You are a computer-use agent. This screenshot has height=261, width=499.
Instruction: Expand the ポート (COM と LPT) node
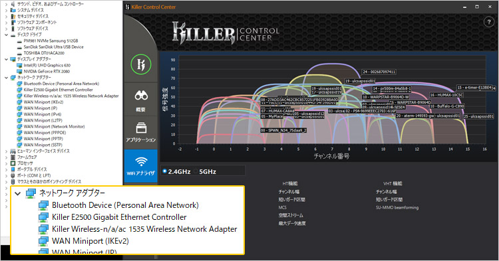tap(7, 175)
